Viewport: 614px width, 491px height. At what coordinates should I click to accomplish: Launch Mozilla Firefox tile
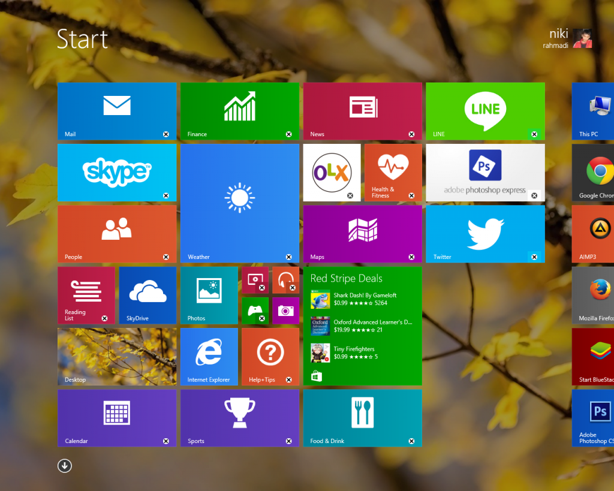click(593, 295)
